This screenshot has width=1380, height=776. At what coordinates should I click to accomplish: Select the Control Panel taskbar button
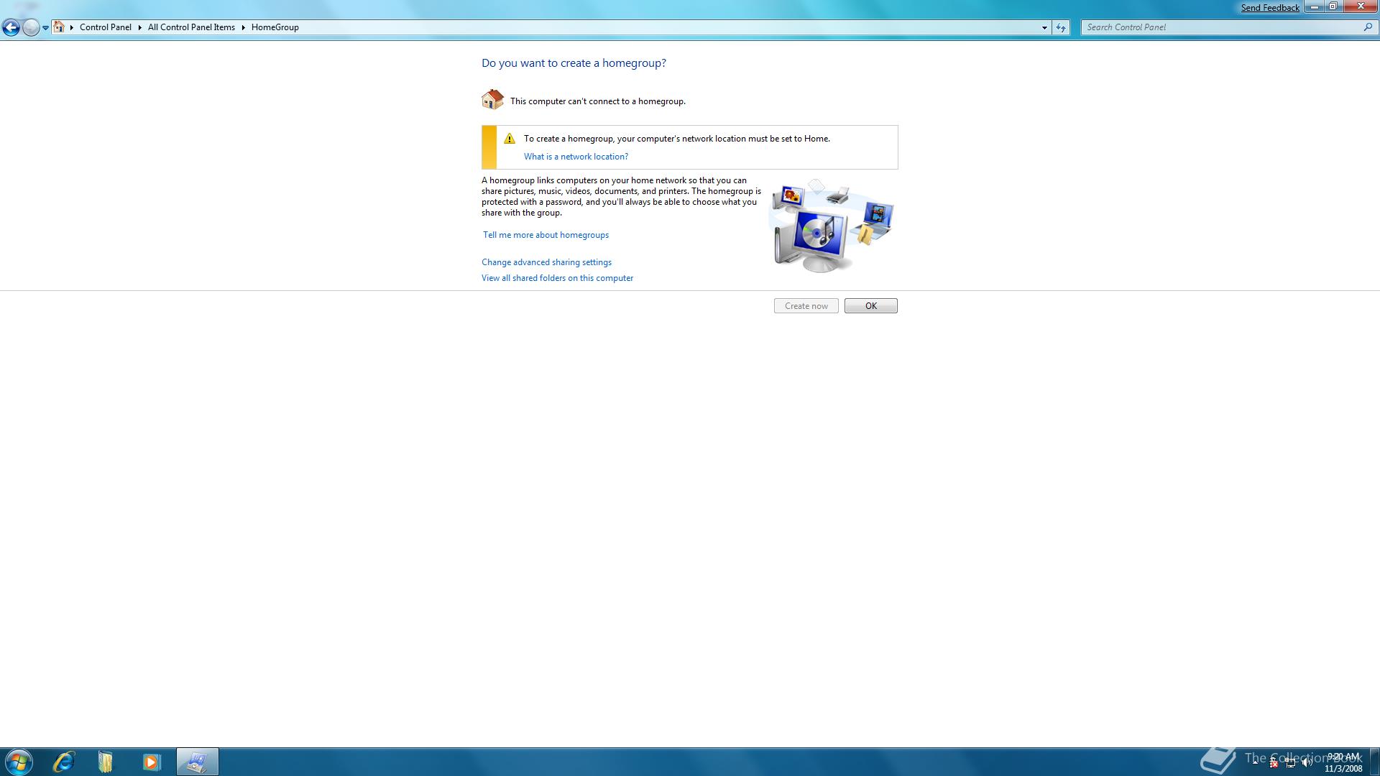[x=197, y=762]
